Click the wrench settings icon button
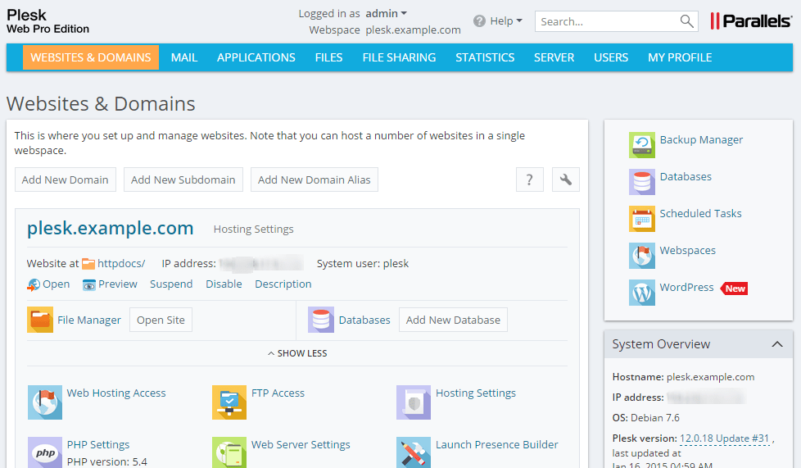801x468 pixels. pos(565,179)
